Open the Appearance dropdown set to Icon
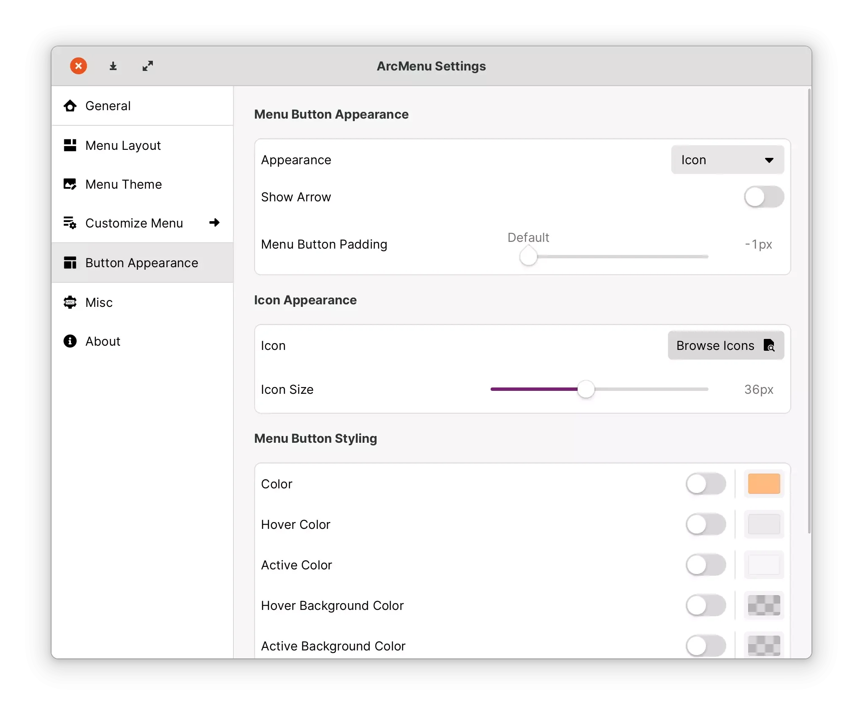Screen dimensions: 863x715 click(727, 160)
